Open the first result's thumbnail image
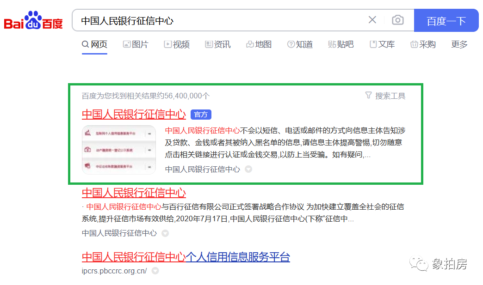Screen dimensions: 483x285 coord(118,150)
